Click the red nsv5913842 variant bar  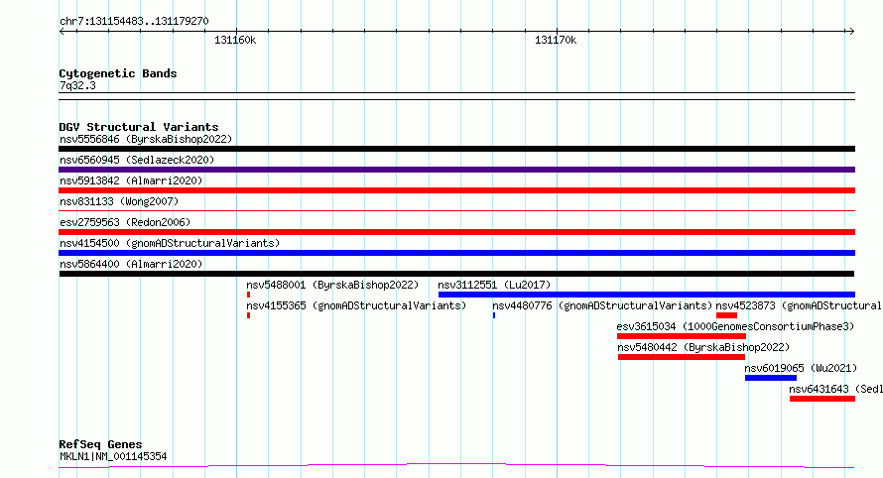pos(456,190)
